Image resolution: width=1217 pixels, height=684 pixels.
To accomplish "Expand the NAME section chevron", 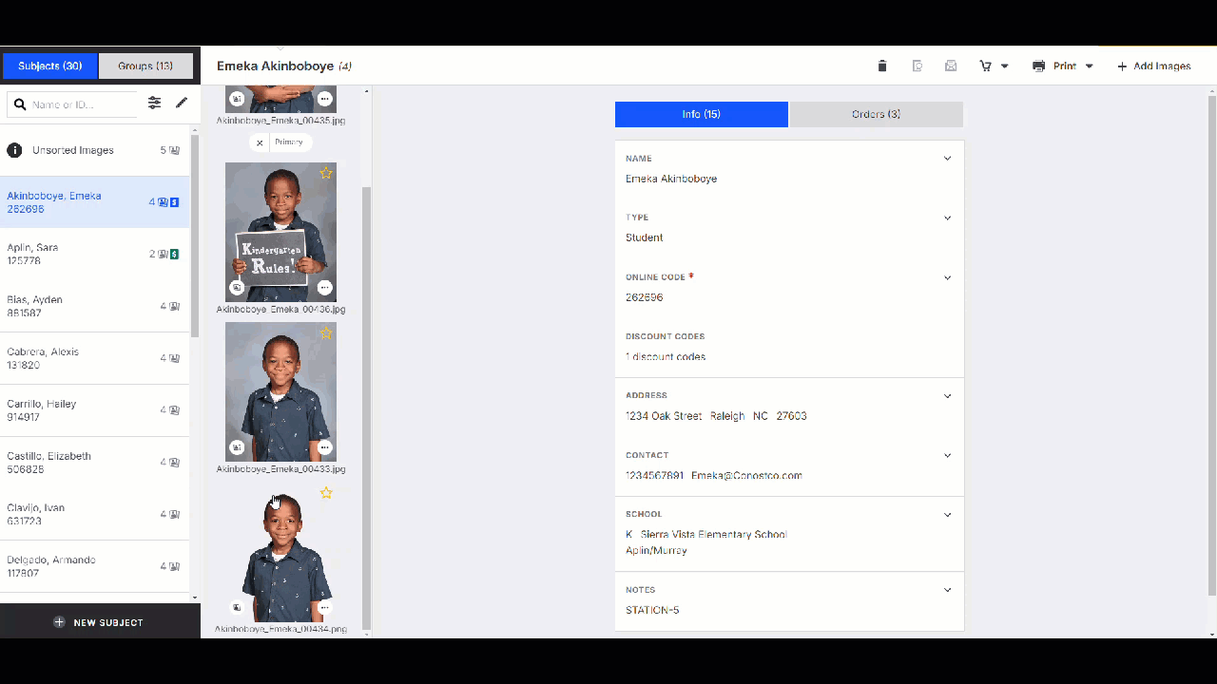I will [x=947, y=159].
